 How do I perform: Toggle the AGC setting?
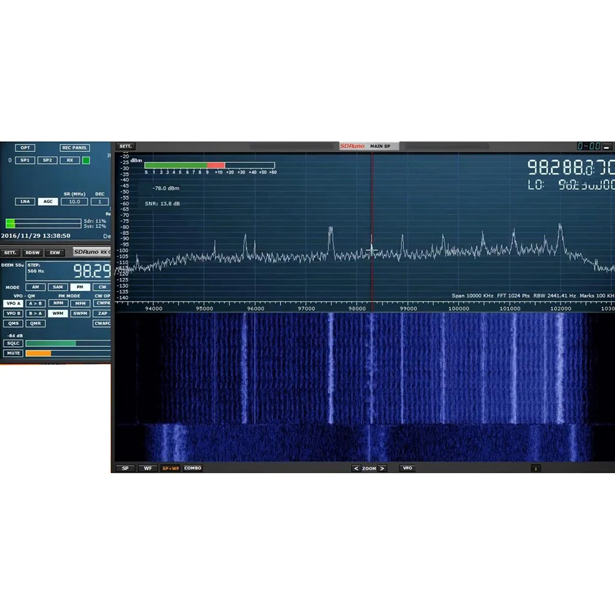(48, 202)
